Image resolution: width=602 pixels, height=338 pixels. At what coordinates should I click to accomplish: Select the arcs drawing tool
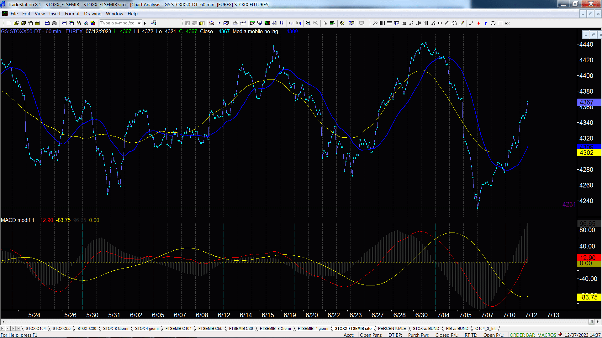click(x=454, y=23)
